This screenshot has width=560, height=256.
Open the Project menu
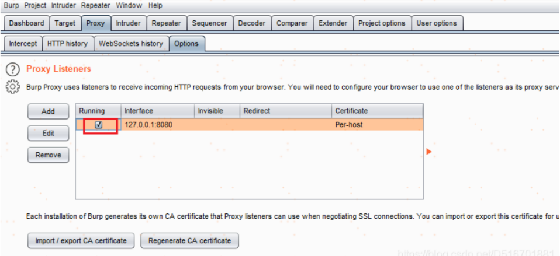click(x=35, y=6)
